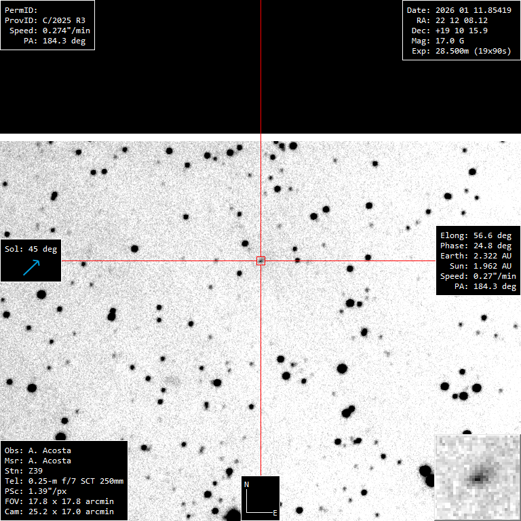The image size is (521, 521).
Task: Click the empty PermID field label
Action: [21, 10]
